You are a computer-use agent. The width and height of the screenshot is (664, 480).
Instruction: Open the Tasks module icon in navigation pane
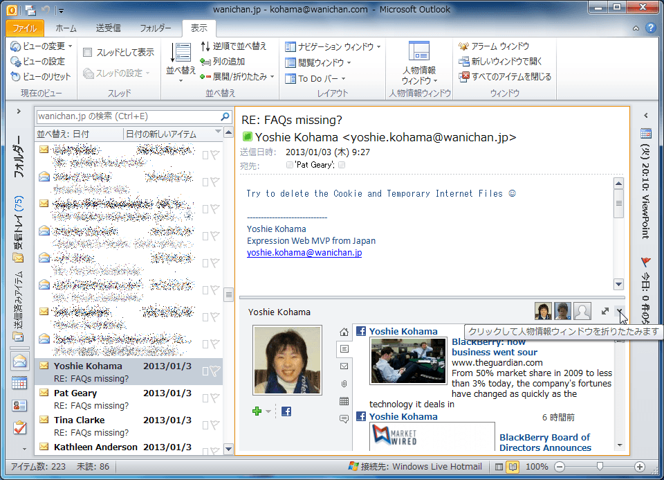pos(19,428)
